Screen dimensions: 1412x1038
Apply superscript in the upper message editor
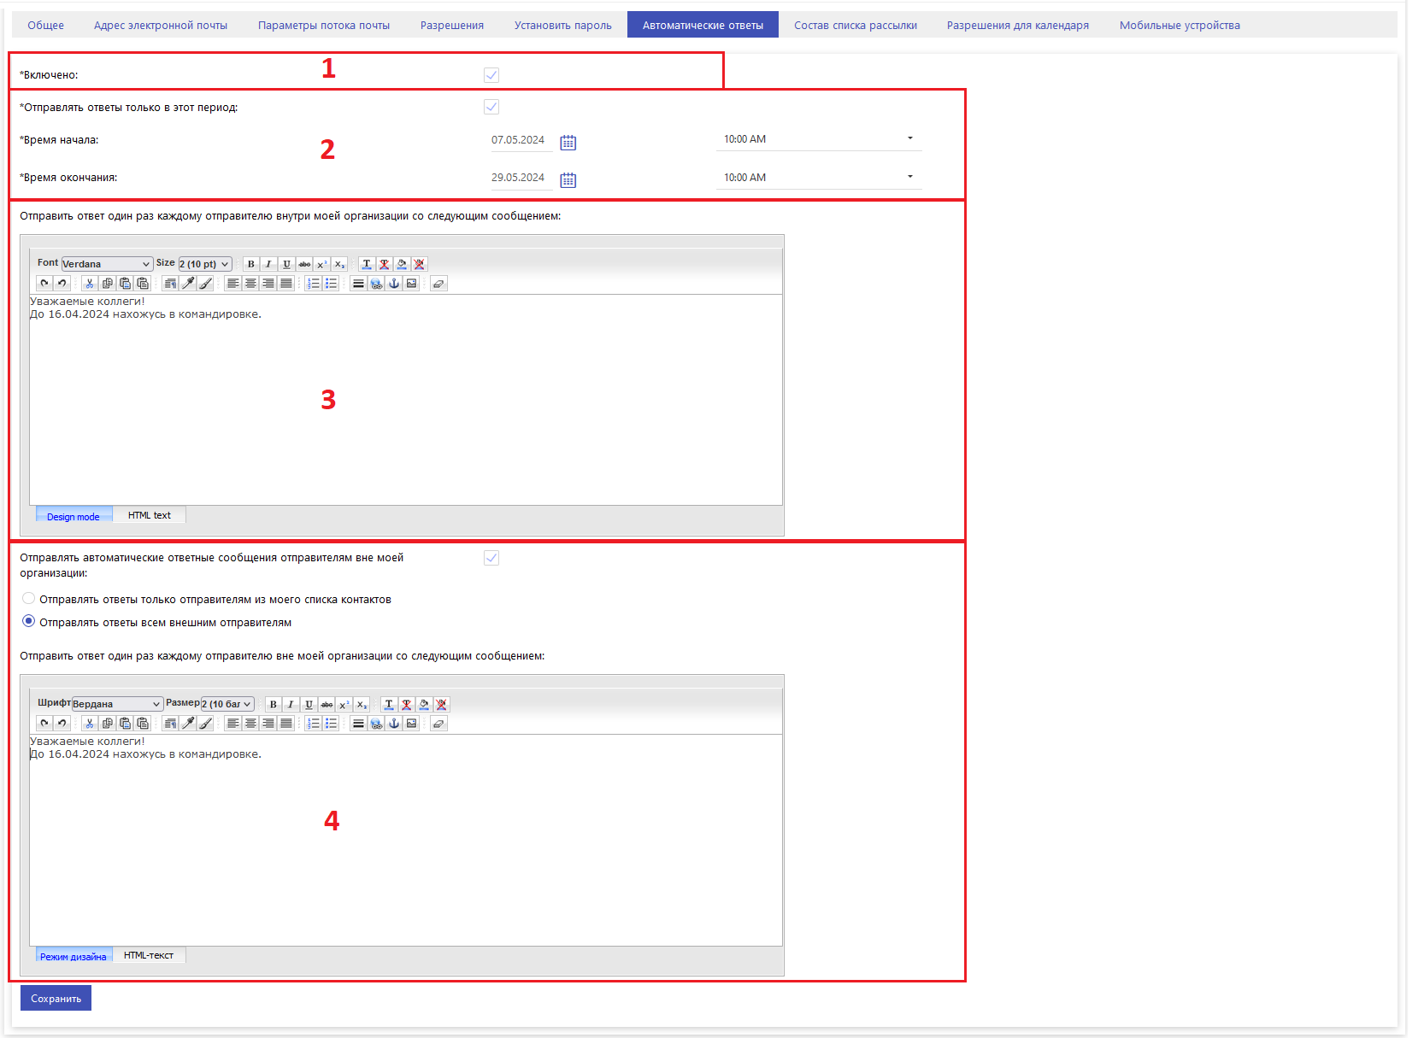[322, 264]
